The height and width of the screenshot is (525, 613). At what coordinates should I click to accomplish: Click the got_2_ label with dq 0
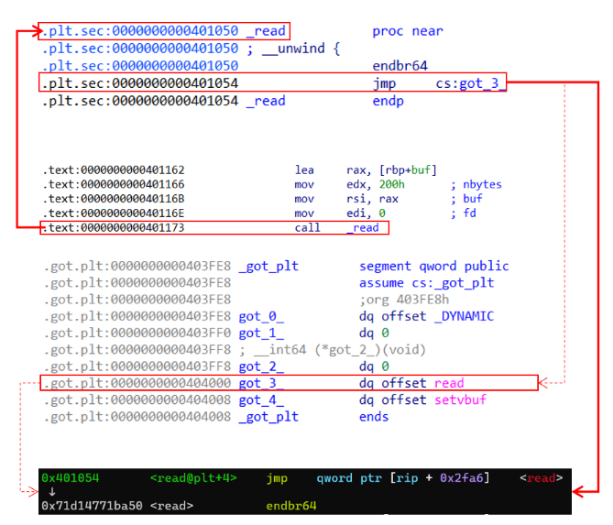pyautogui.click(x=261, y=366)
